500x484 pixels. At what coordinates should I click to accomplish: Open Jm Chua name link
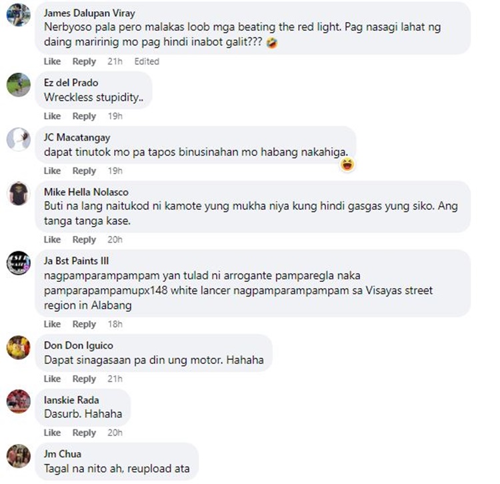point(63,454)
